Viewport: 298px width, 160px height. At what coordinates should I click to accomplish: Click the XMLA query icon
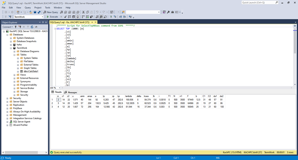[x=74, y=12]
